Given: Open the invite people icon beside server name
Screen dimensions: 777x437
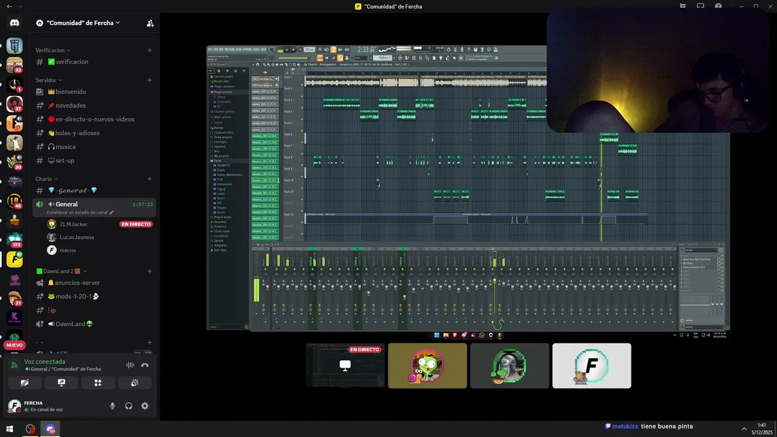Looking at the screenshot, I should tap(150, 23).
